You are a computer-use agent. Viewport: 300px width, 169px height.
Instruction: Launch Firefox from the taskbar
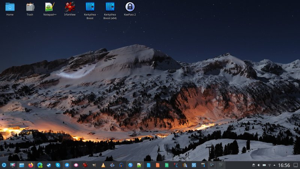click(31, 165)
